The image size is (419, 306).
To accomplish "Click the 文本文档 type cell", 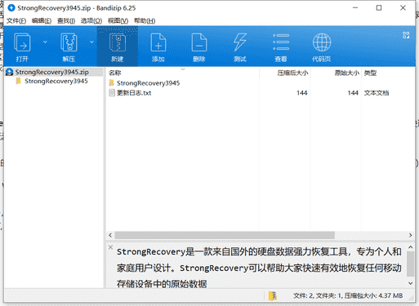I will click(377, 93).
